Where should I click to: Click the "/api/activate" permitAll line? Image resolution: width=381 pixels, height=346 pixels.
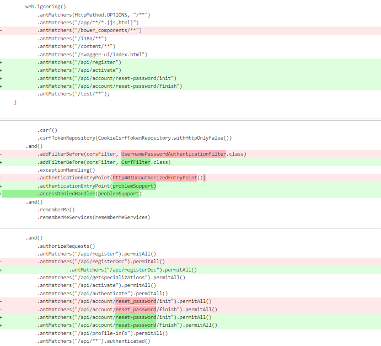[96, 285]
